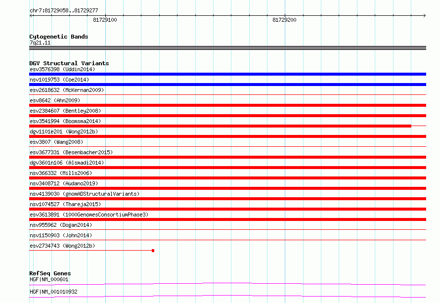Viewport: 440px width, 303px height.
Task: Click nsv4139030 (gnomADStructuralVariants) label
Action: (x=85, y=194)
